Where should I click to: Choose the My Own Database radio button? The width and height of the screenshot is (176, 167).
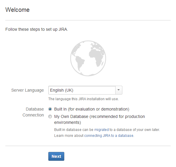tap(50, 116)
